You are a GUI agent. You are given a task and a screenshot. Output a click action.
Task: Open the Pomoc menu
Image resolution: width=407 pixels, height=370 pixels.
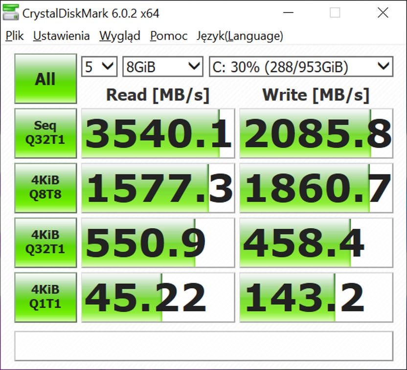tap(169, 36)
